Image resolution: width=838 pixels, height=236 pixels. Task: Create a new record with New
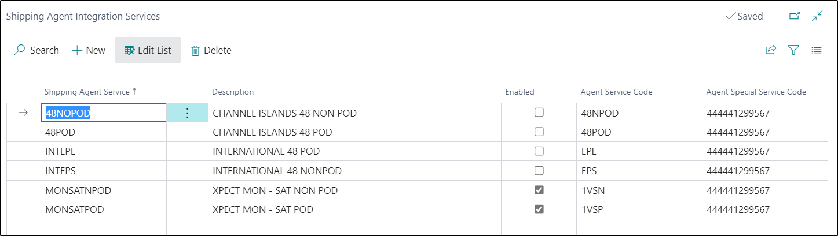click(x=89, y=50)
